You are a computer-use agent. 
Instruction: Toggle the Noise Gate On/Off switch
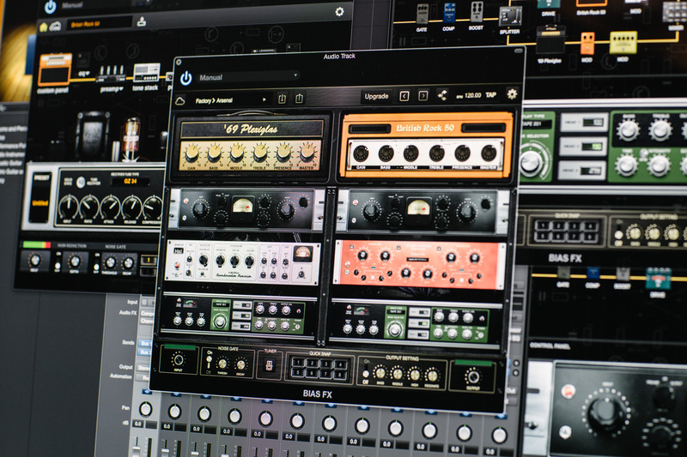click(x=209, y=362)
